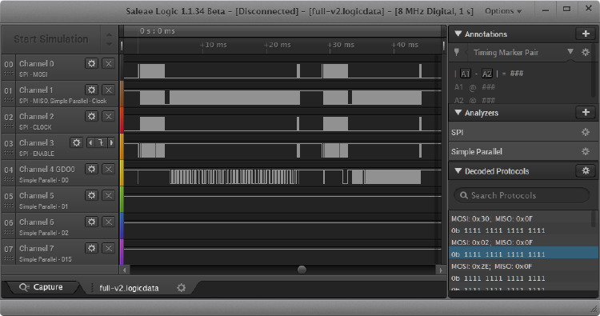Image resolution: width=600 pixels, height=316 pixels.
Task: Collapse the Decoded Protocols panel
Action: pyautogui.click(x=458, y=170)
